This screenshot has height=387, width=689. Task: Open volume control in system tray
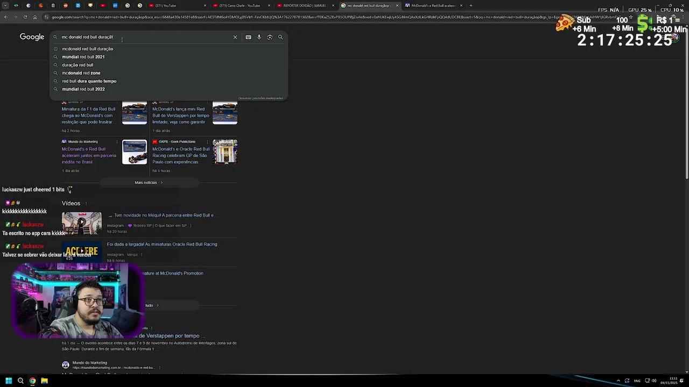click(x=654, y=381)
